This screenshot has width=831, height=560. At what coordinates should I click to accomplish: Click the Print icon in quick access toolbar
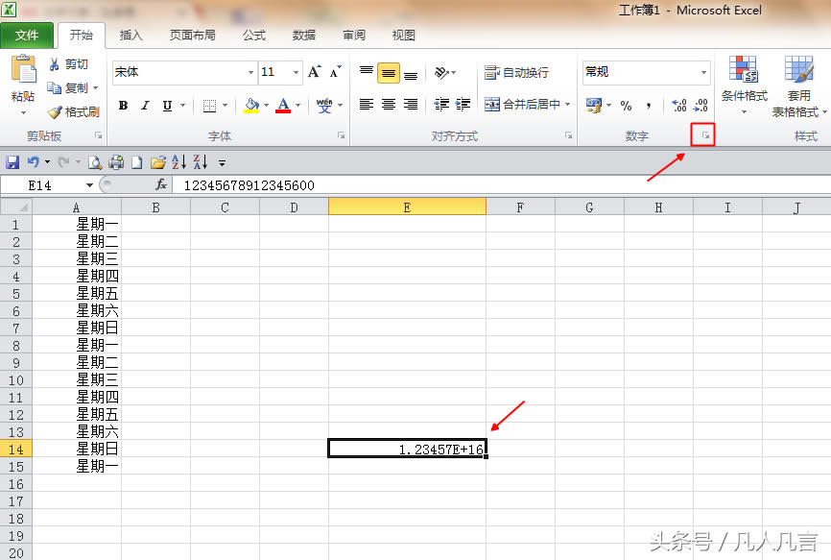pos(116,162)
